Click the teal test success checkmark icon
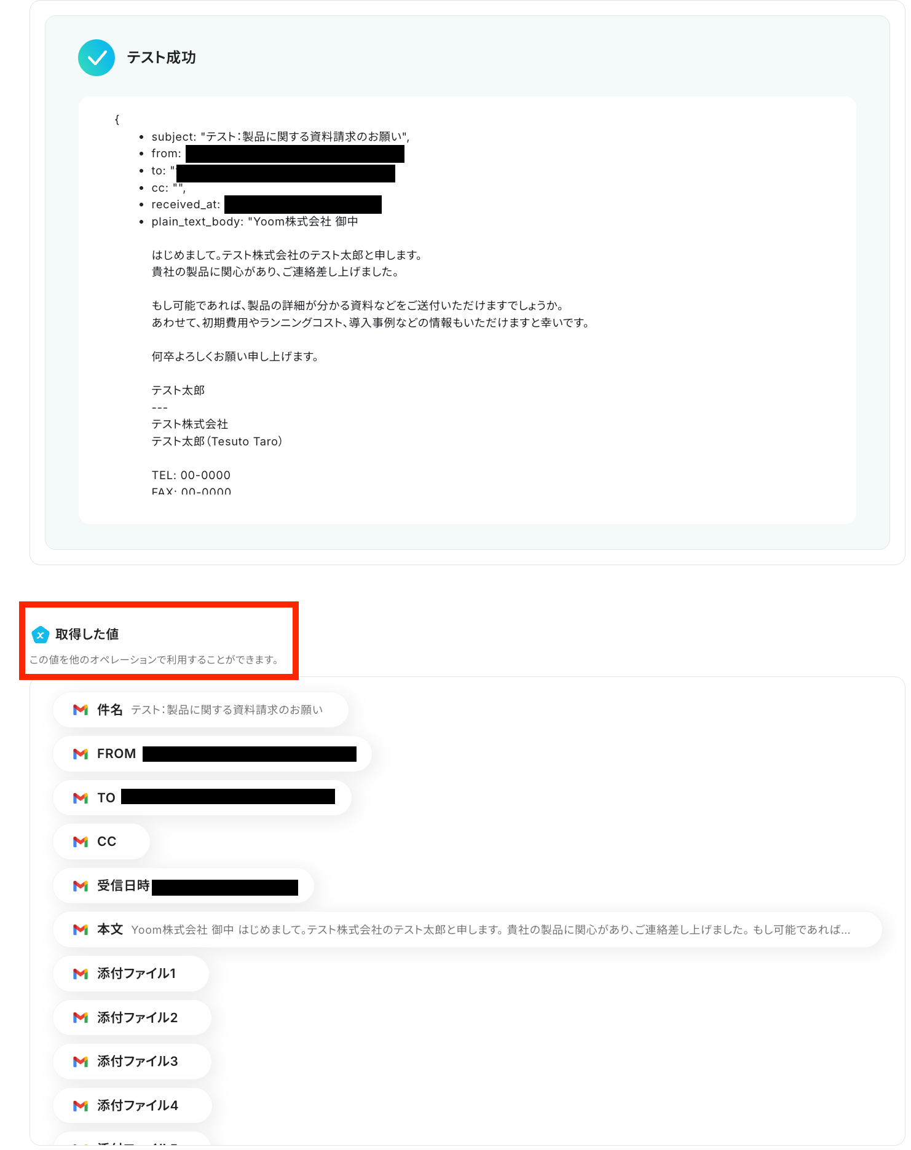911x1150 pixels. tap(97, 58)
